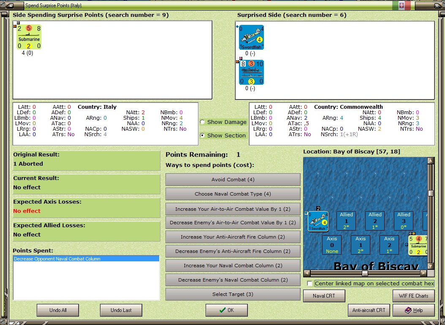
Task: Click the map horizontal scrollbar right arrow
Action: [x=423, y=274]
